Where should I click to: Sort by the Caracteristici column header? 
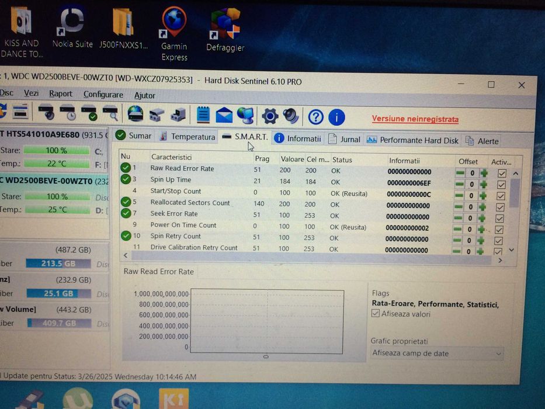[x=171, y=157]
